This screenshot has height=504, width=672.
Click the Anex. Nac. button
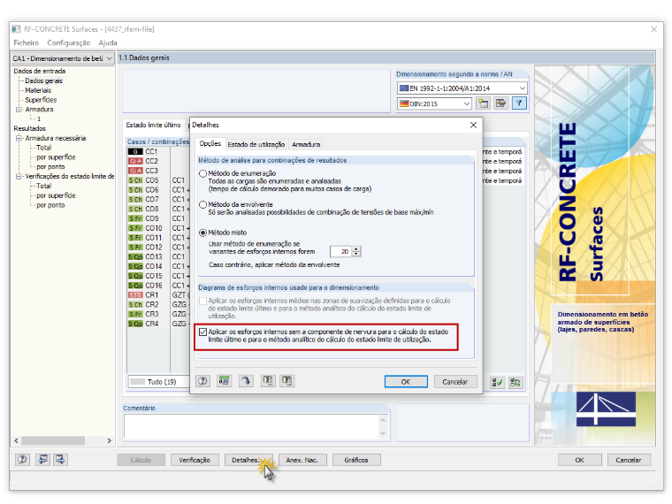[302, 461]
